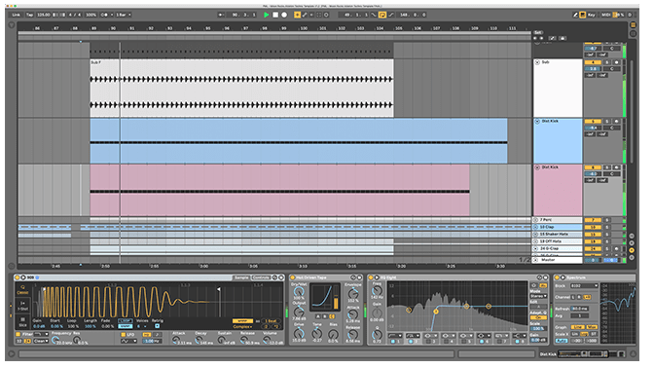This screenshot has height=368, width=654.
Task: Toggle the yellow Mixer section show/hide icon
Action: pos(632,250)
